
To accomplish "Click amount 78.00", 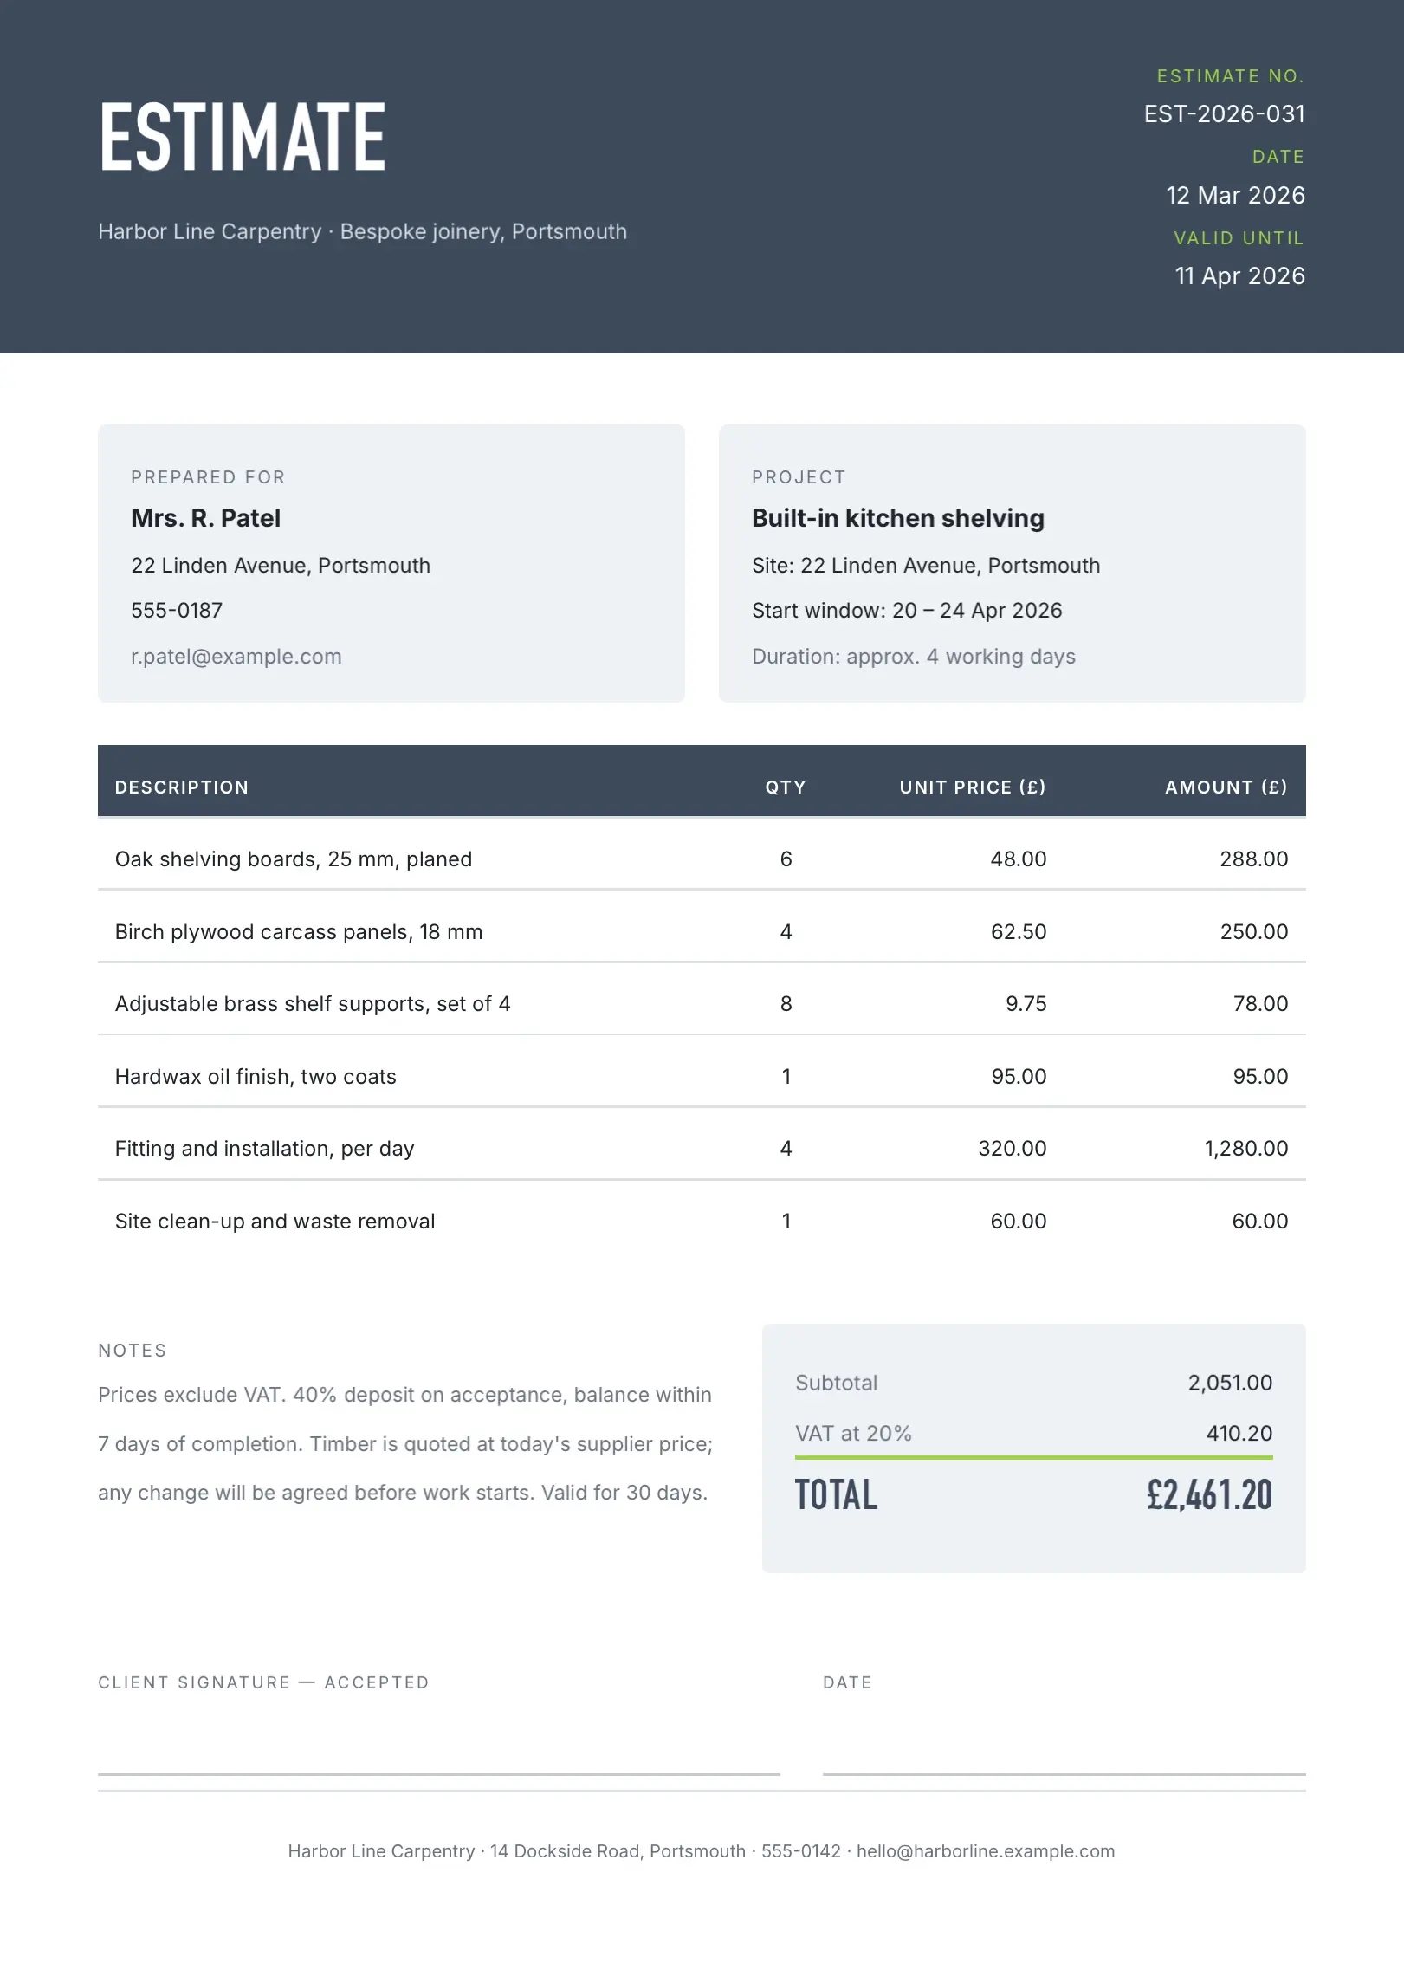I will click(x=1260, y=1004).
